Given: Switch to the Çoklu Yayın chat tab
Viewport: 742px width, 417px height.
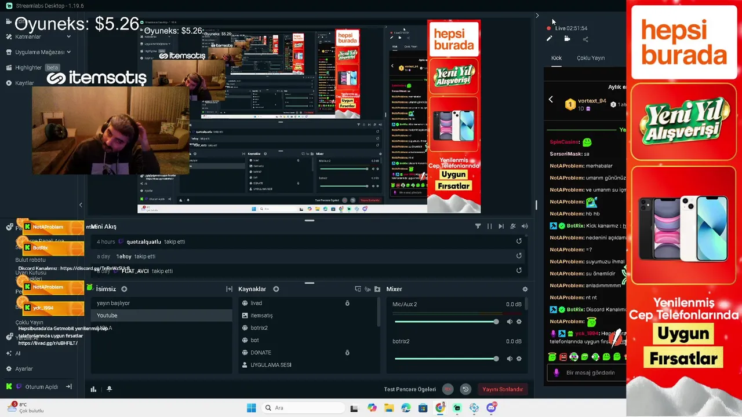Looking at the screenshot, I should point(591,58).
